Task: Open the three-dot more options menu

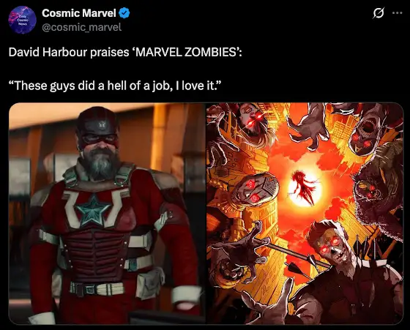Action: pyautogui.click(x=397, y=12)
